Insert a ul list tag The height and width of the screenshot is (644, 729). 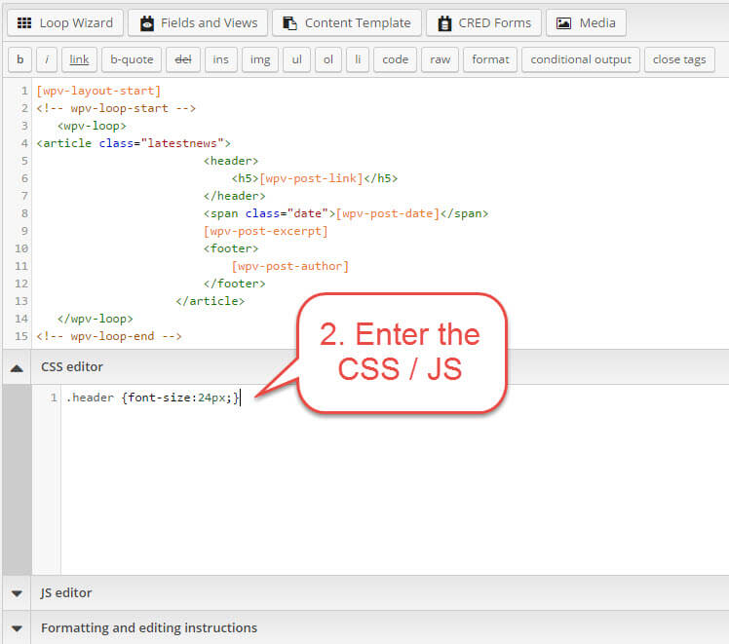pos(296,59)
